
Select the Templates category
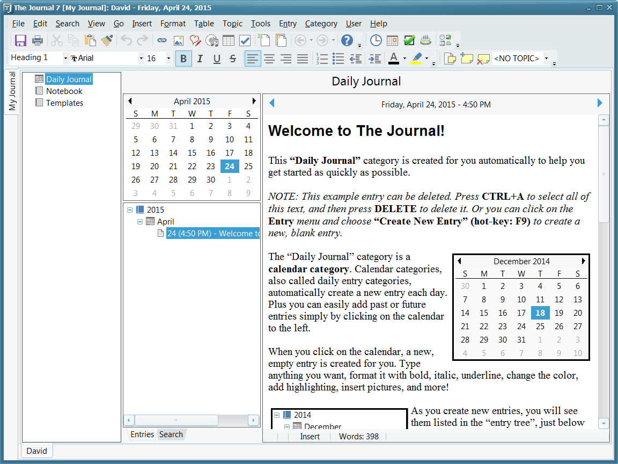[x=64, y=103]
